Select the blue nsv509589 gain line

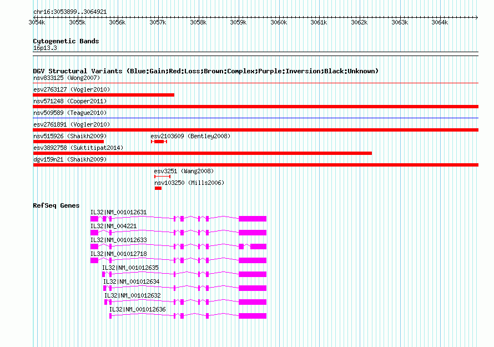[255, 118]
